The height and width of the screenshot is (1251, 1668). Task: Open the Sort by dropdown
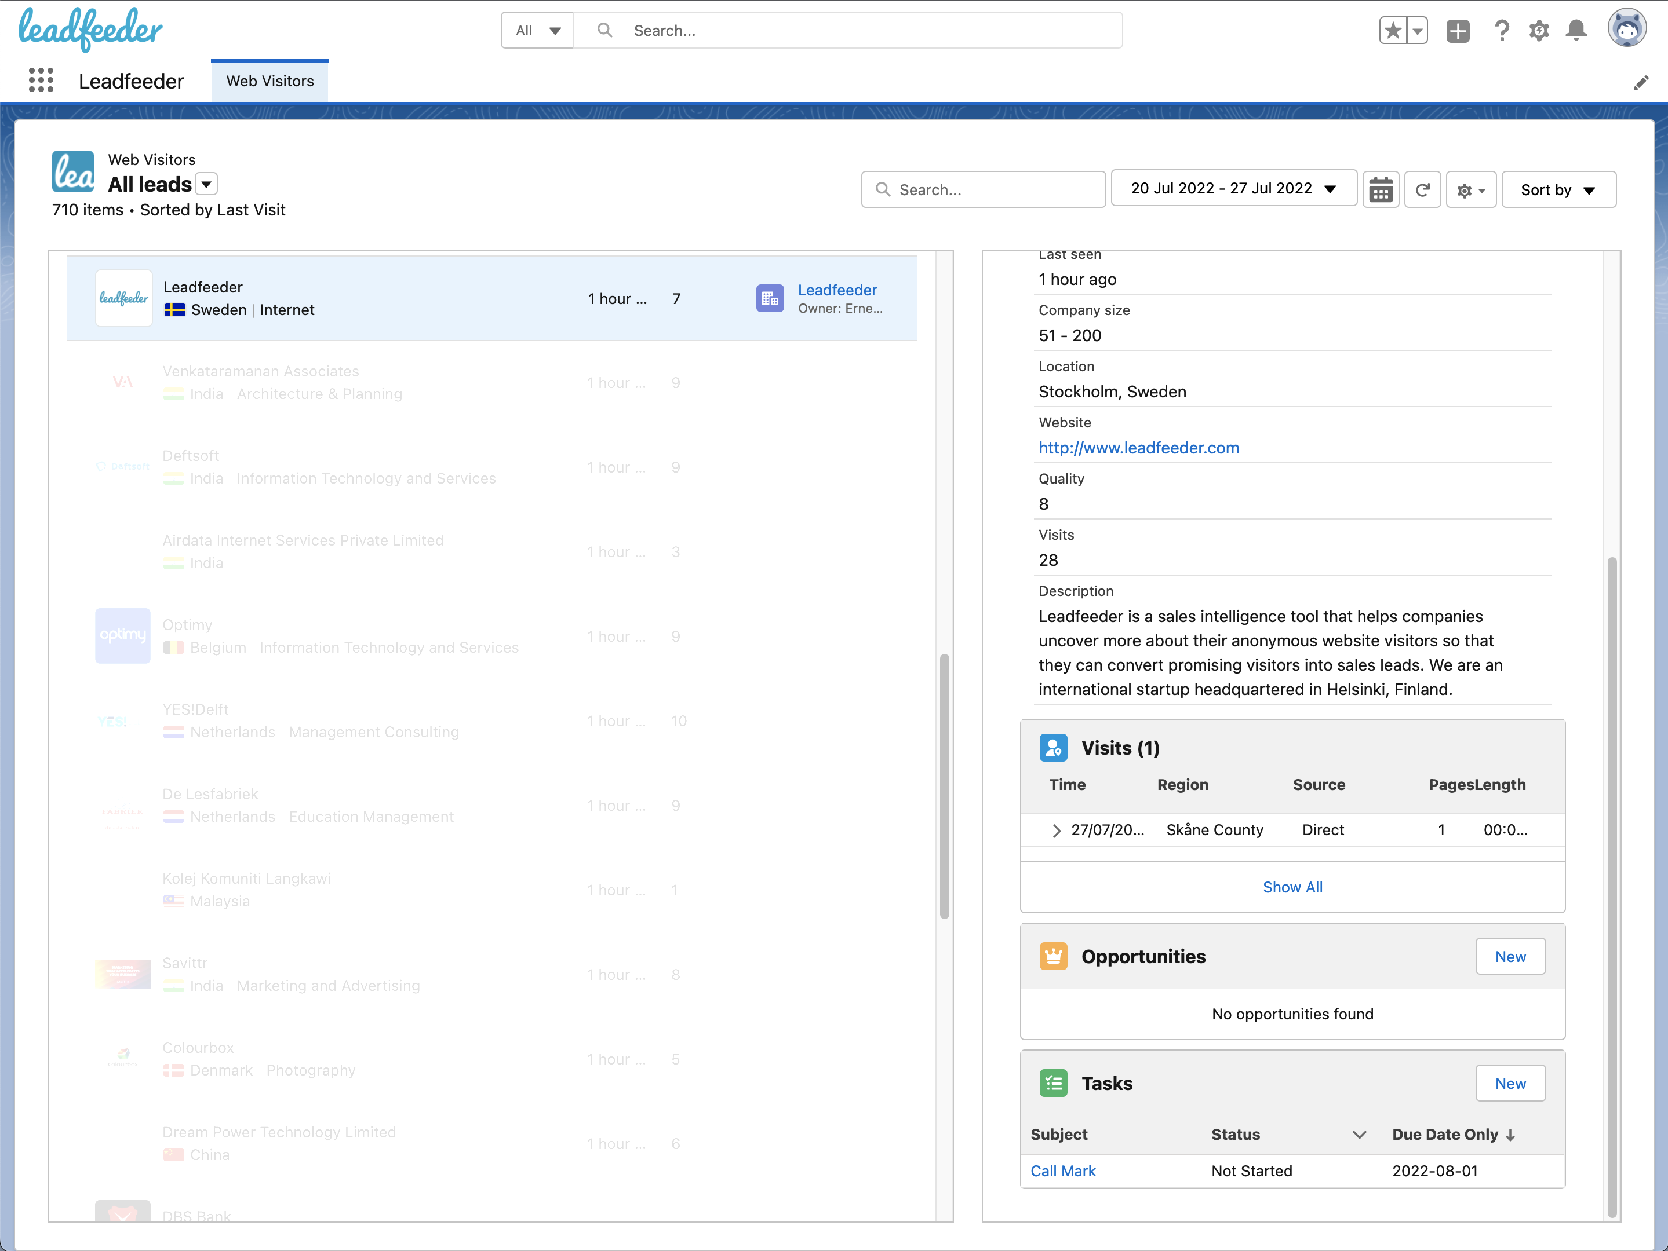[x=1558, y=190]
